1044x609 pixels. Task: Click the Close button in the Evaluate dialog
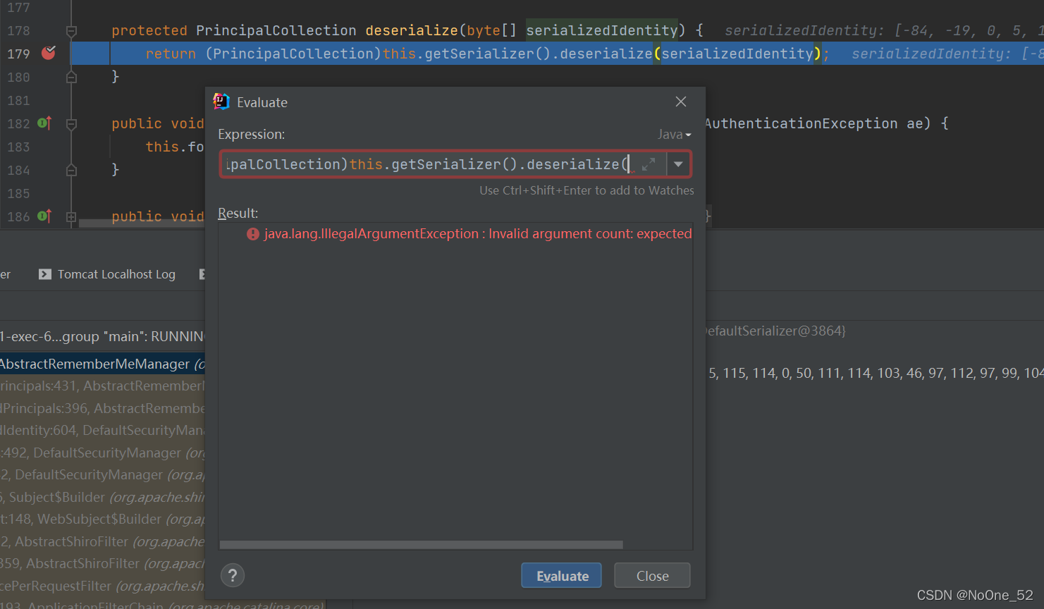[x=652, y=575]
